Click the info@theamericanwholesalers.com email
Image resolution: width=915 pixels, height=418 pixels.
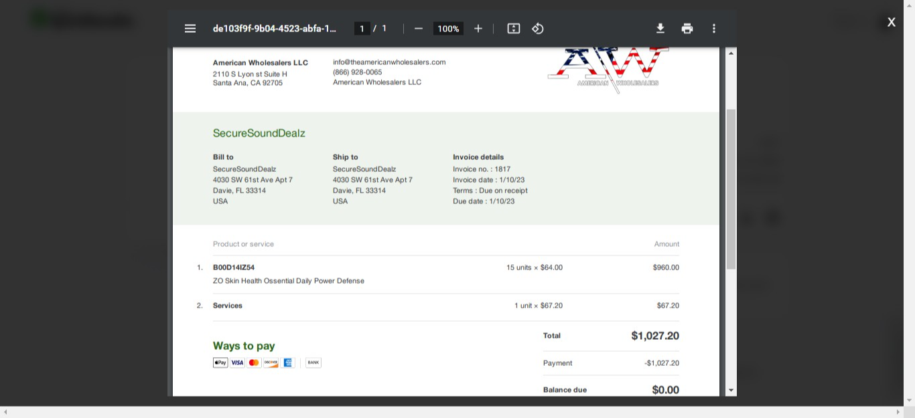[x=389, y=62]
